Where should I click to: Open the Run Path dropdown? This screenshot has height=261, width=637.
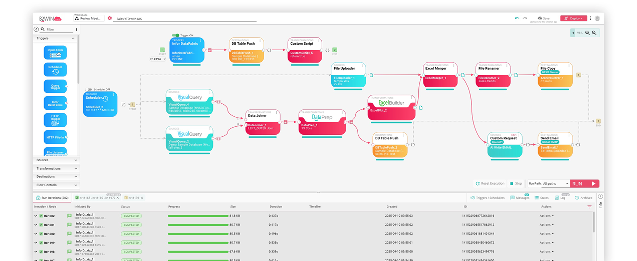pos(555,184)
